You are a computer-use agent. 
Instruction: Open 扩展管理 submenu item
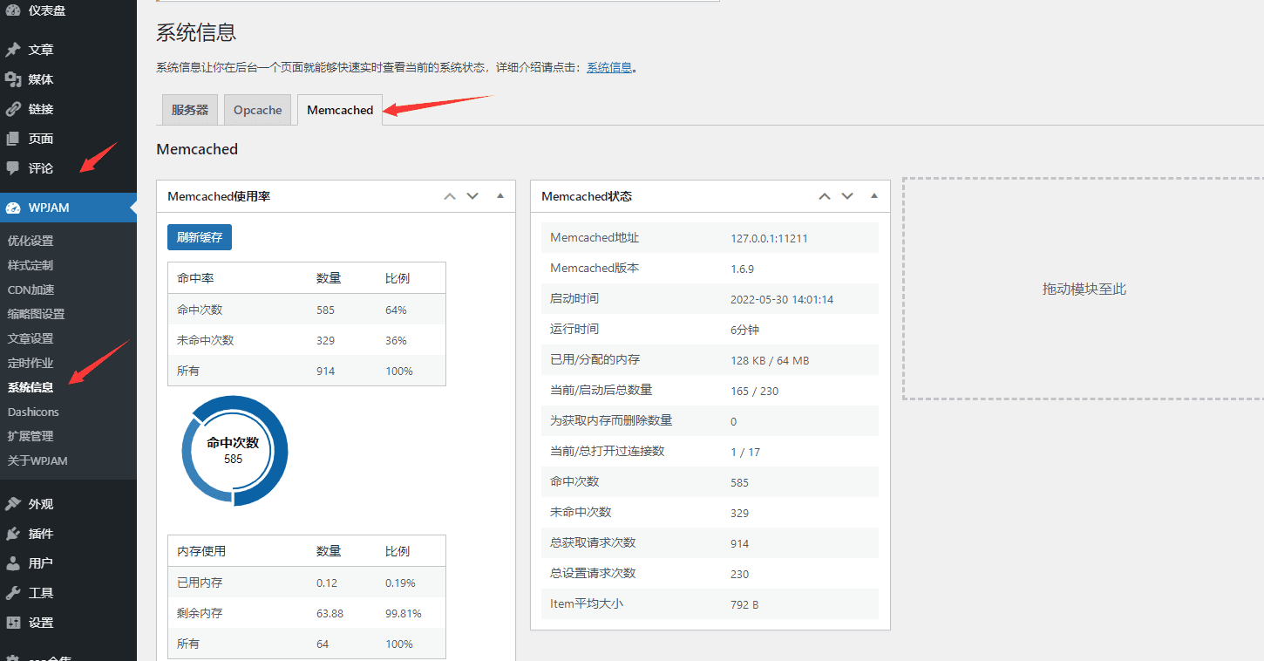pos(31,436)
